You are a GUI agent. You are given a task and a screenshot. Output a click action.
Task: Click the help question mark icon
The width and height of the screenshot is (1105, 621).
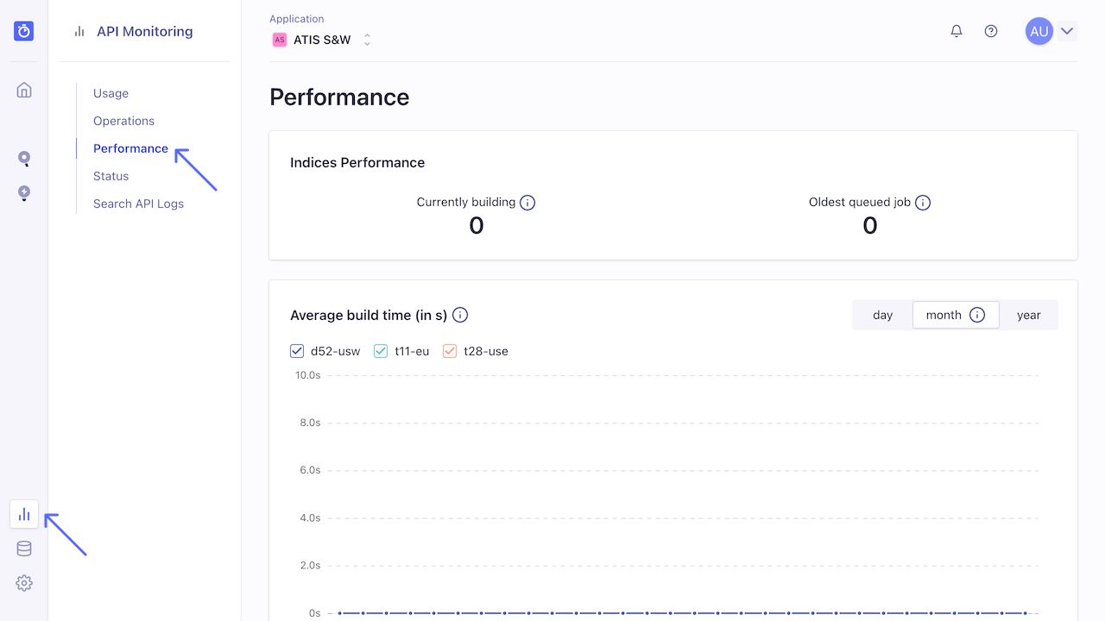coord(990,30)
